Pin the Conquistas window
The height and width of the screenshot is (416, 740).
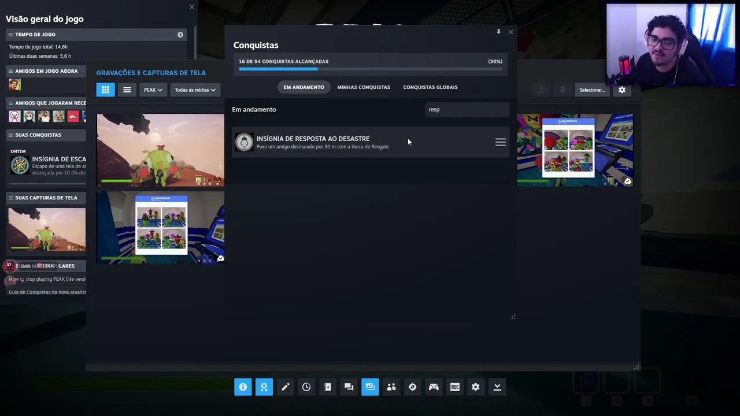[498, 32]
